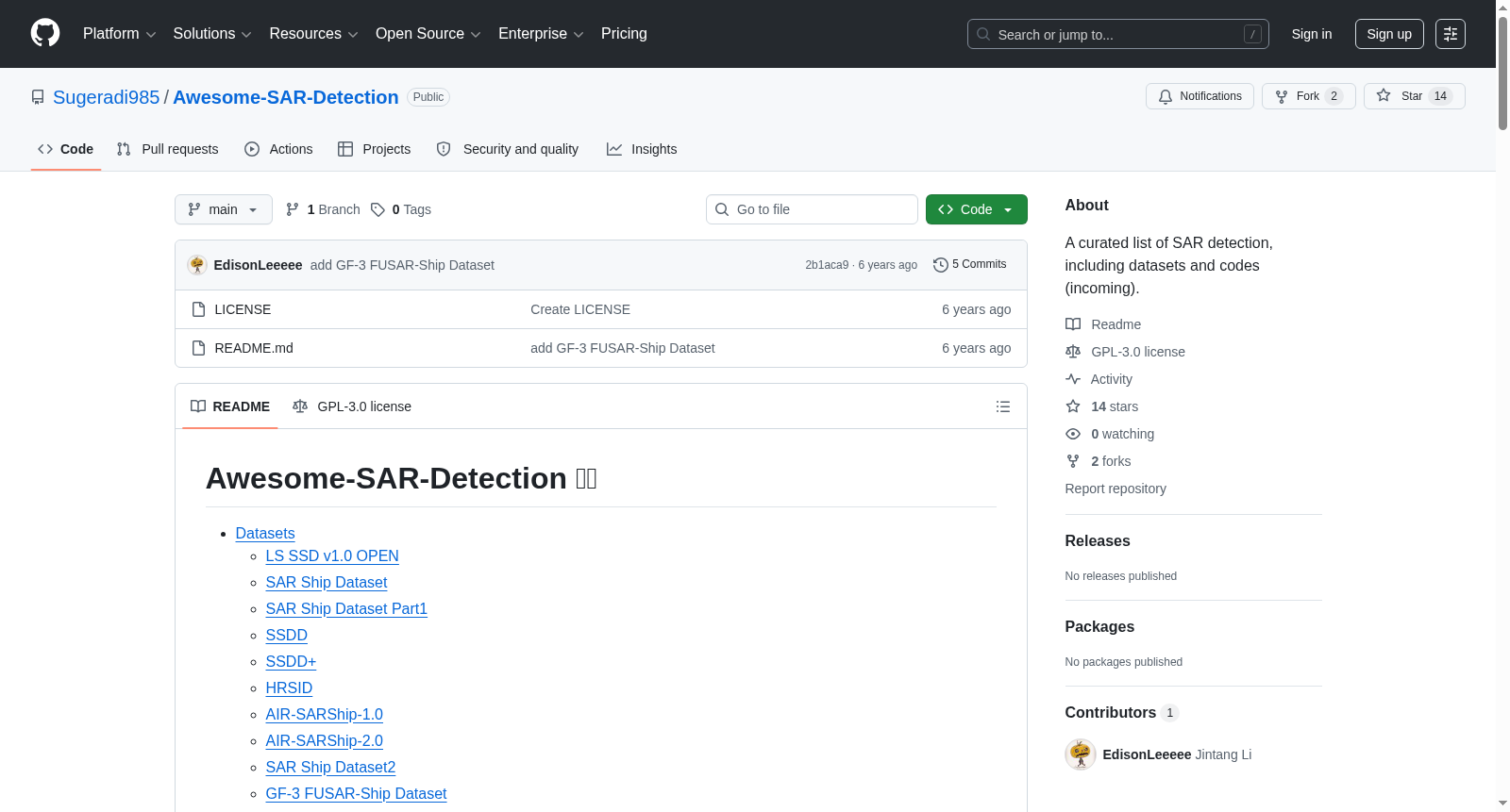Click the tag icon next to Tags
Viewport: 1510px width, 812px height.
click(x=377, y=209)
